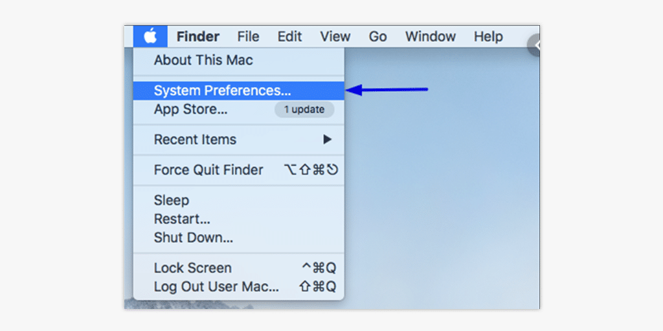Click Lock Screen menu item
This screenshot has height=331, width=663.
pyautogui.click(x=192, y=268)
